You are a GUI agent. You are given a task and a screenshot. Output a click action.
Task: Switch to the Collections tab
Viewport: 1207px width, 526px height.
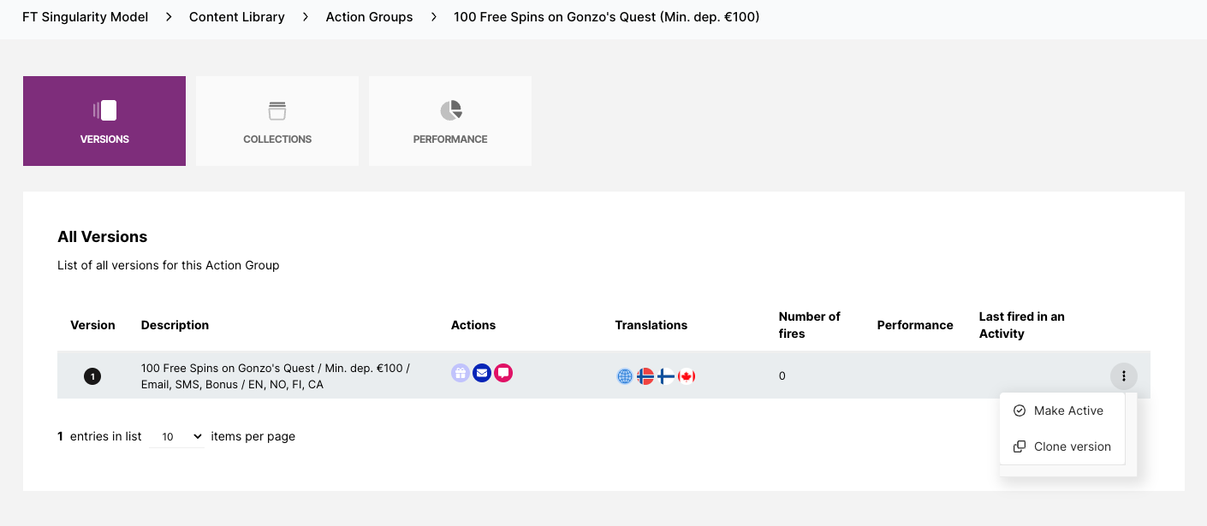click(277, 121)
